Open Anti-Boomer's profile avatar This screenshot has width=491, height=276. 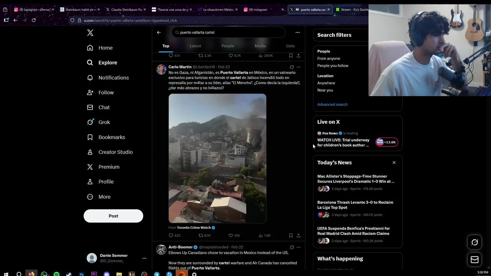pos(161,250)
